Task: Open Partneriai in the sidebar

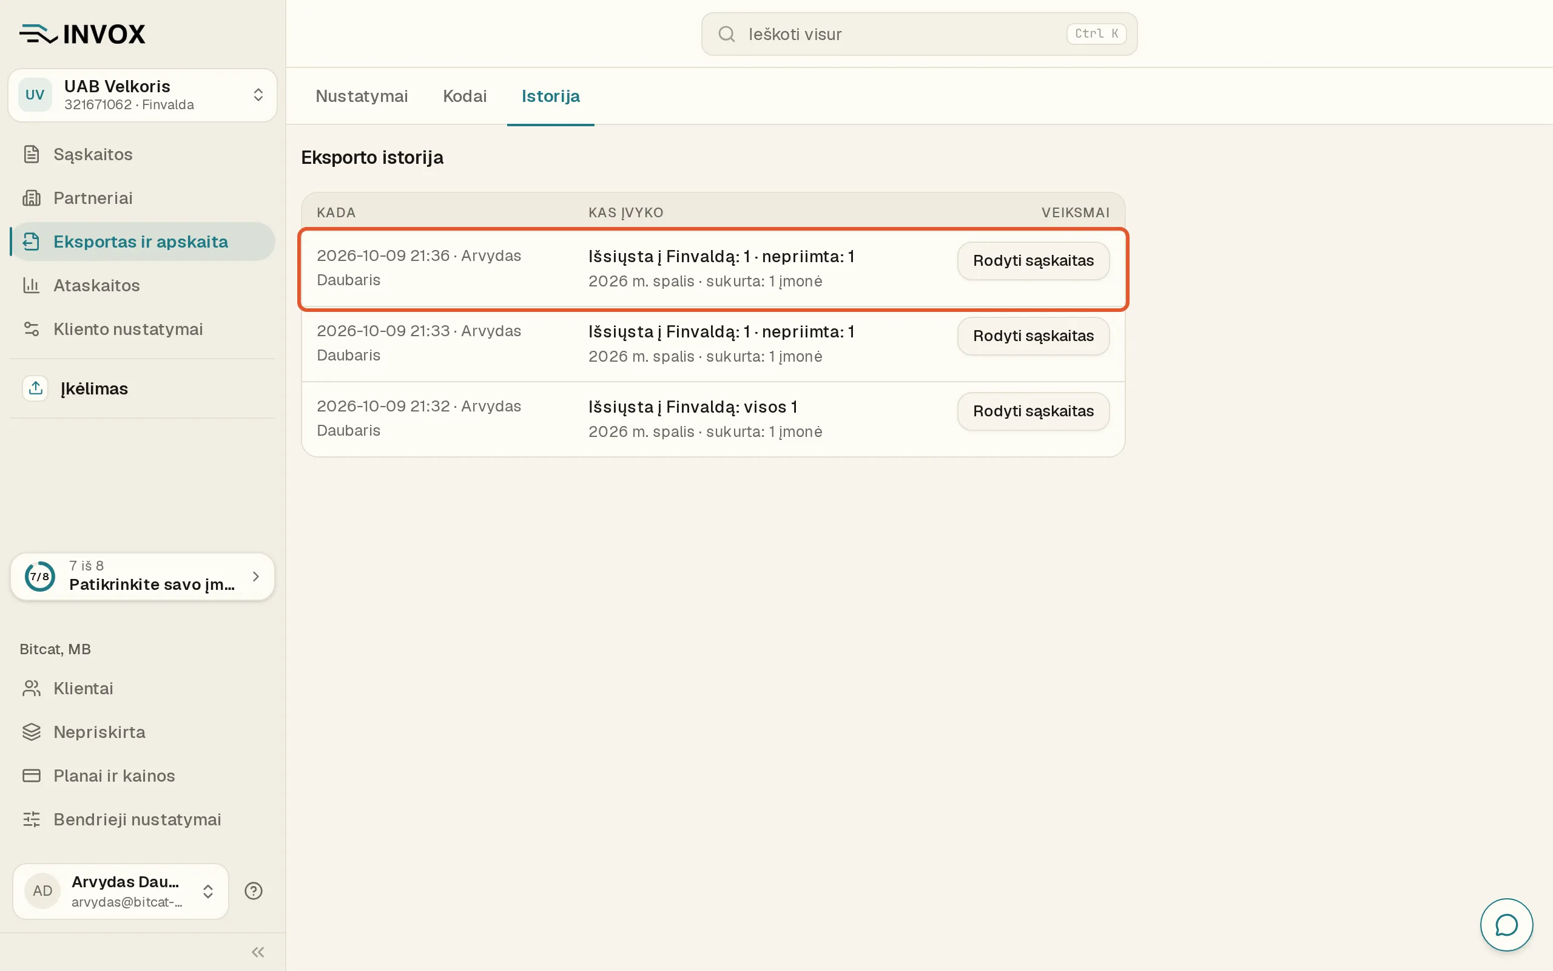Action: [x=143, y=198]
